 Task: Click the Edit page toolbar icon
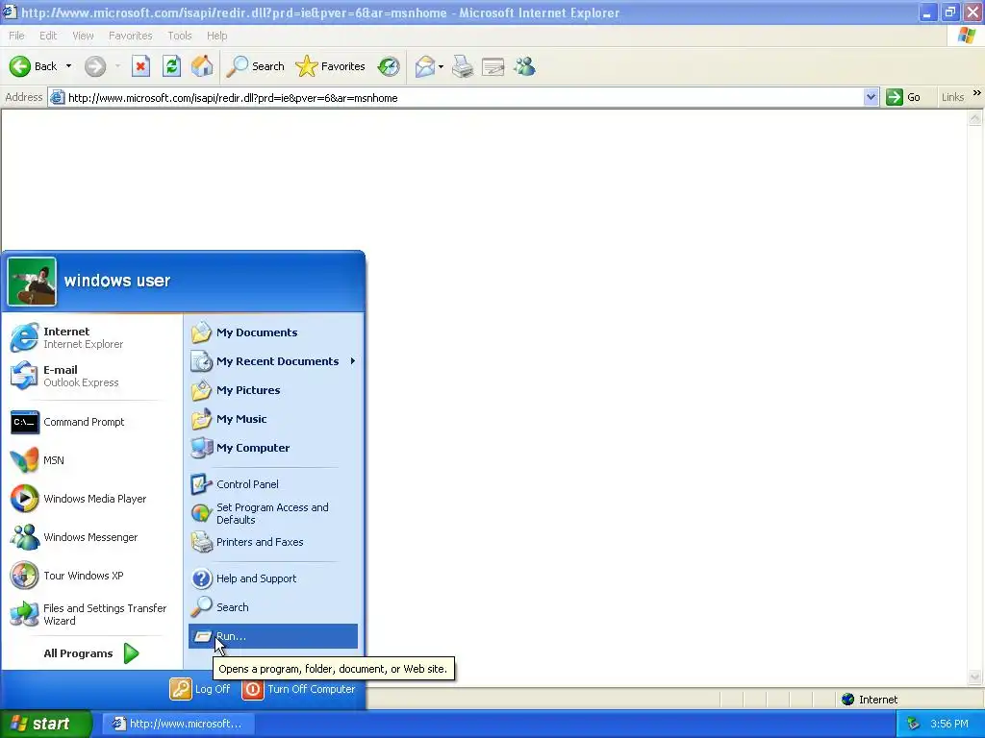(x=493, y=66)
